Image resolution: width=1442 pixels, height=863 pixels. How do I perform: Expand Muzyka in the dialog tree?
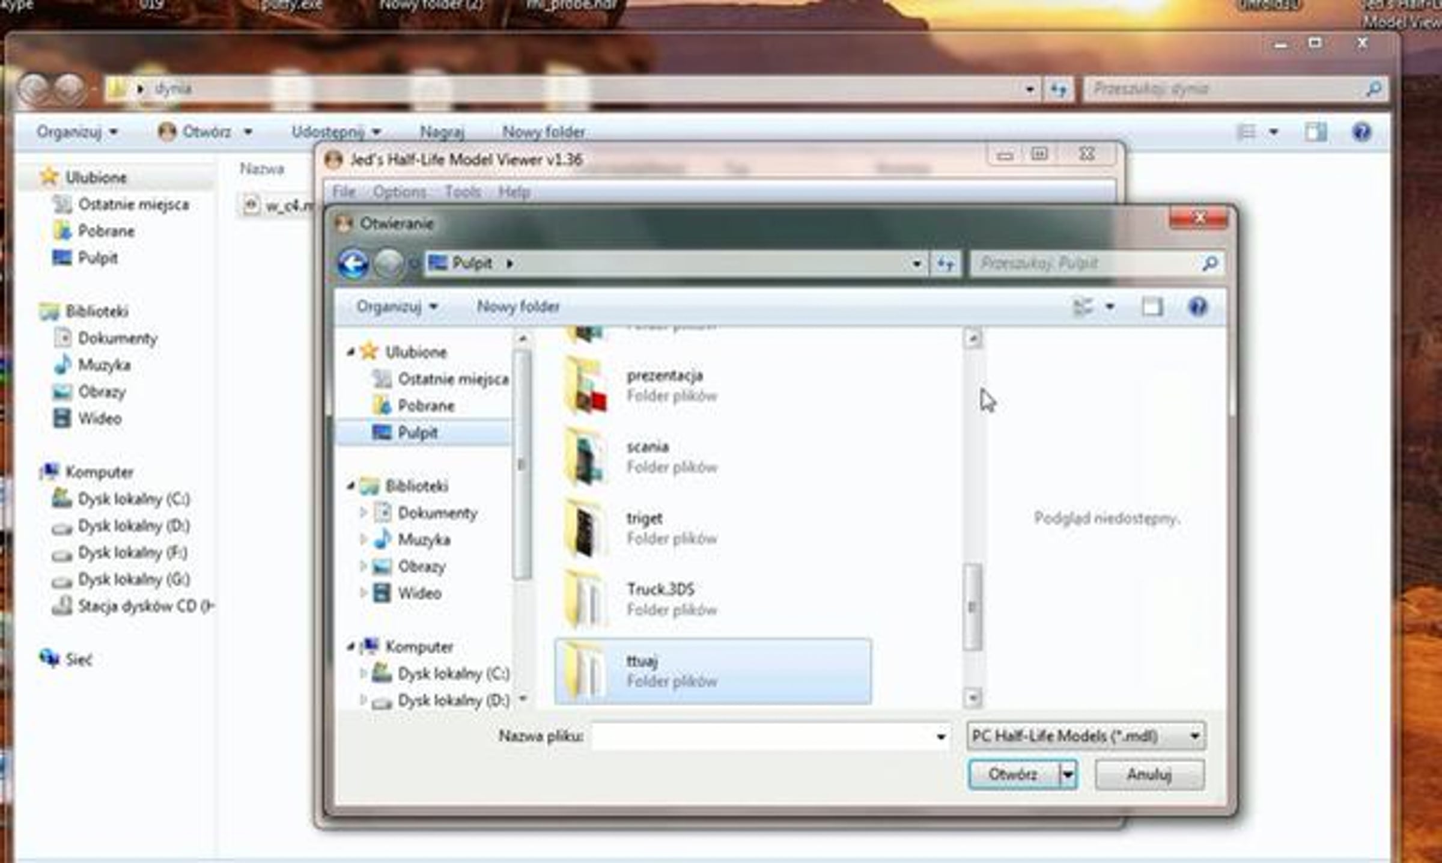(363, 540)
